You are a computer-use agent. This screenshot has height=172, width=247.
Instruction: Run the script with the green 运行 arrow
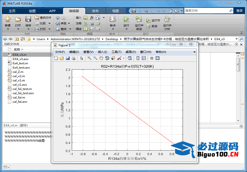(126, 19)
